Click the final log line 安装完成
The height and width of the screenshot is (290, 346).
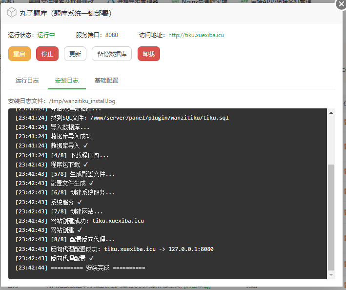pos(81,268)
